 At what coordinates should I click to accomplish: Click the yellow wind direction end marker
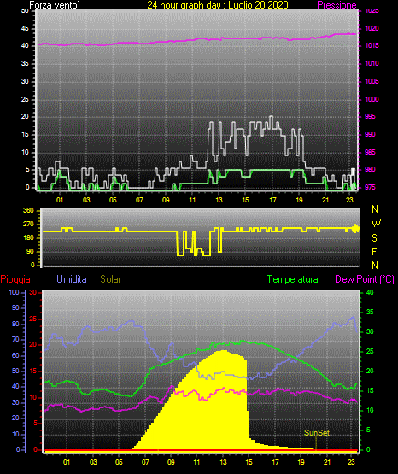[356, 229]
